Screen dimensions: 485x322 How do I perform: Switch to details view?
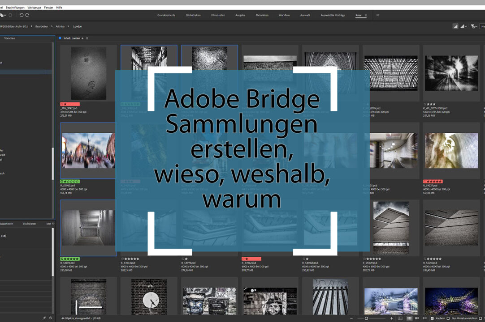[x=417, y=318]
